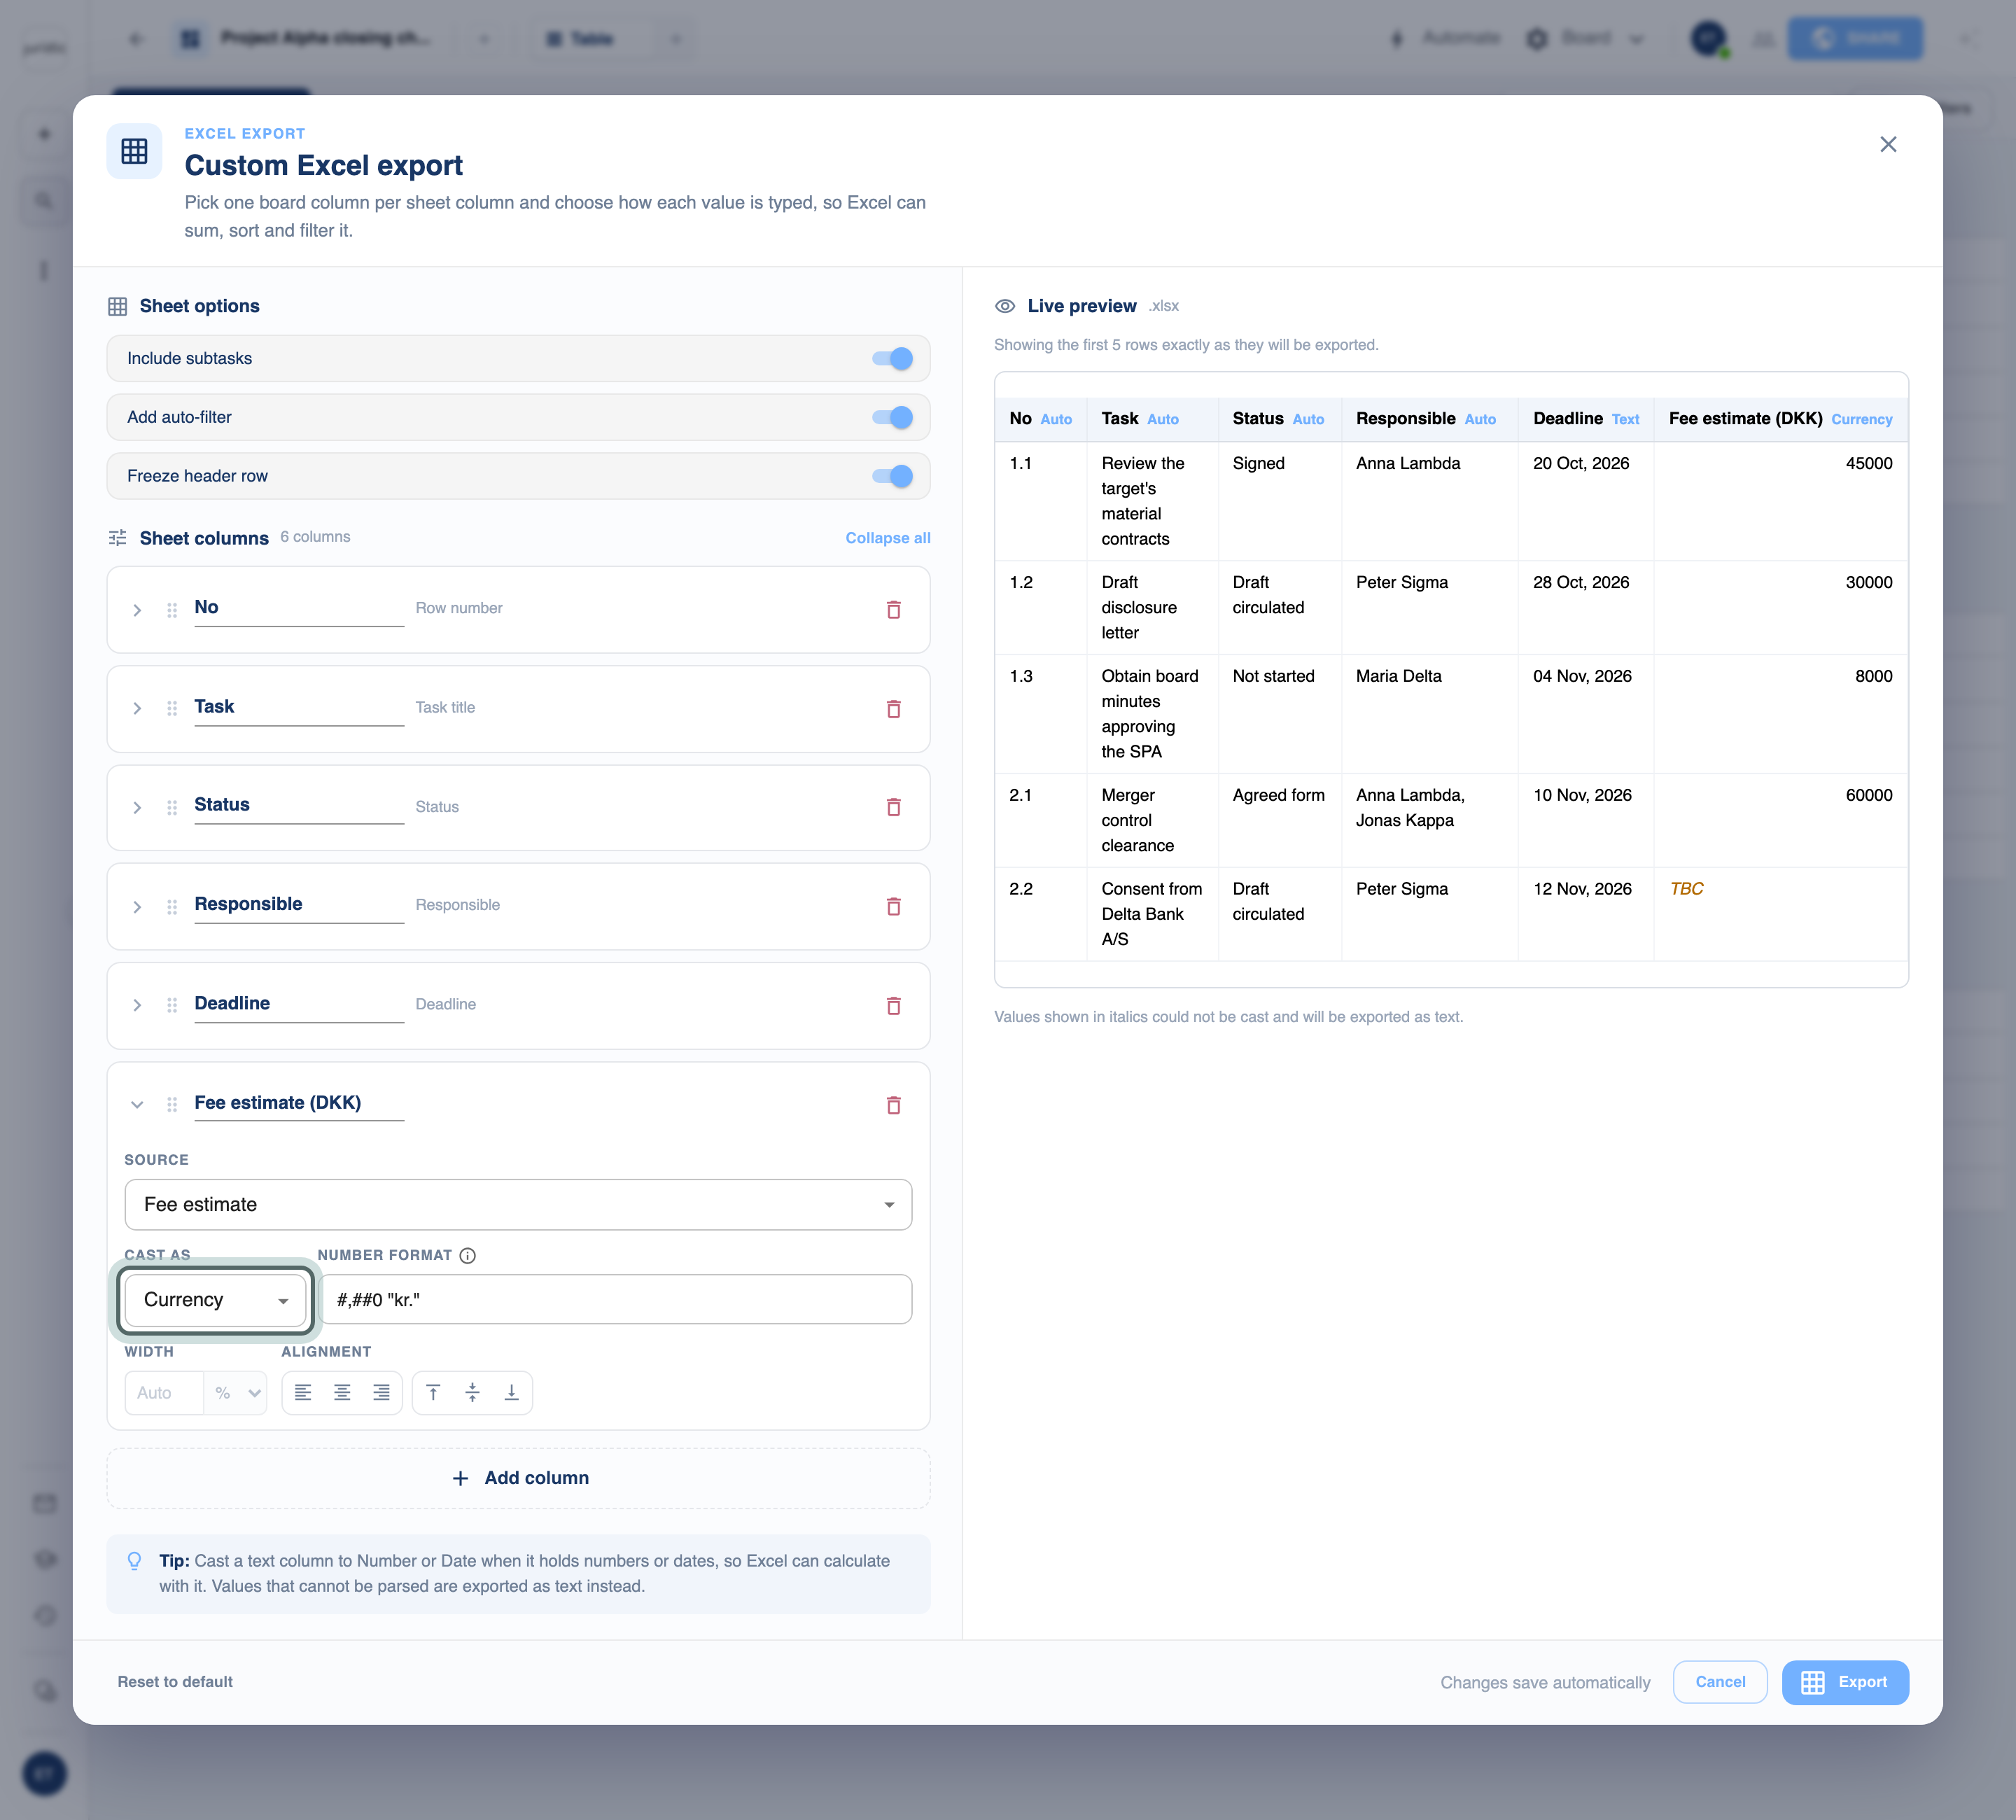Viewport: 2016px width, 1820px height.
Task: Collapse the Fee estimate (DKK) column
Action: [x=137, y=1105]
